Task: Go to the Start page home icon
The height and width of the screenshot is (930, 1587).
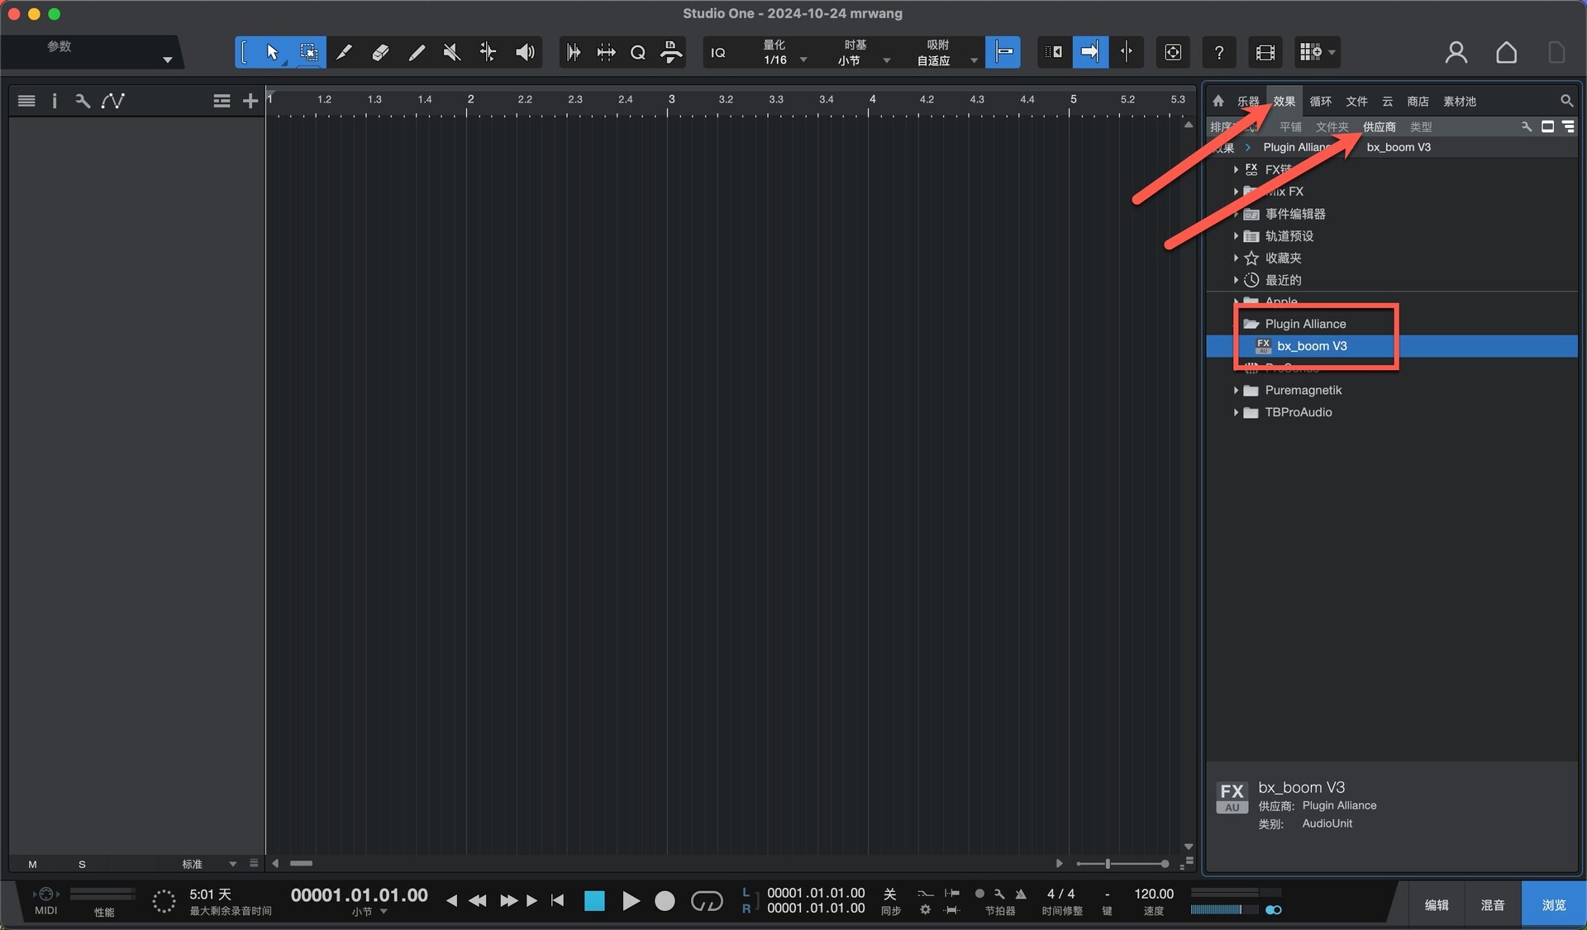Action: [x=1506, y=52]
